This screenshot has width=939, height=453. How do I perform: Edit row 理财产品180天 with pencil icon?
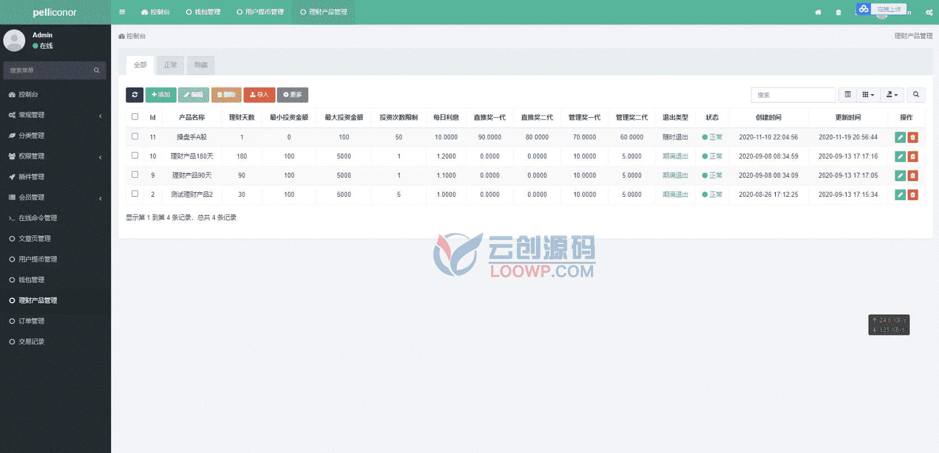click(x=900, y=156)
